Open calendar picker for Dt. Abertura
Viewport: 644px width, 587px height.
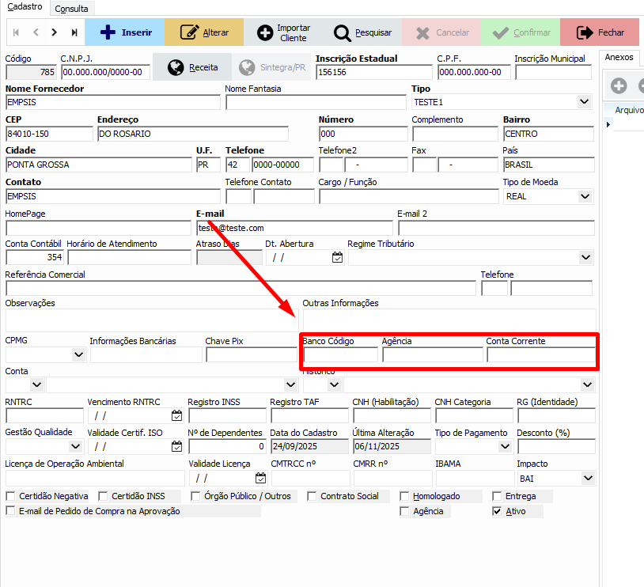click(337, 257)
